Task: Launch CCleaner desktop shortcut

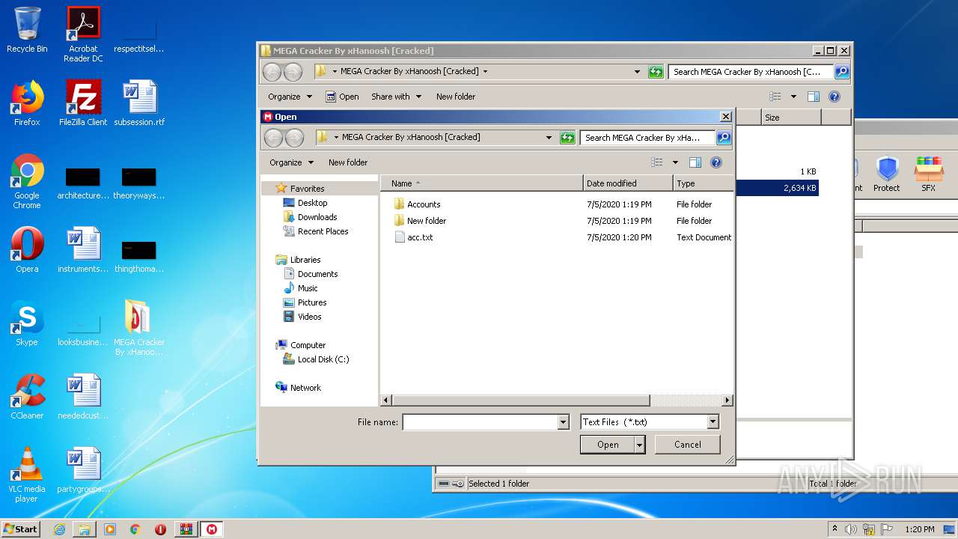Action: (x=27, y=397)
